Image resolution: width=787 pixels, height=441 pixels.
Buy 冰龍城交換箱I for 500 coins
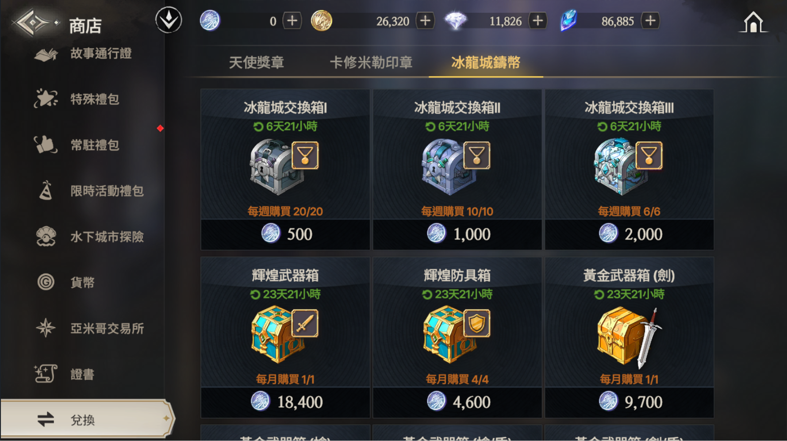[285, 234]
